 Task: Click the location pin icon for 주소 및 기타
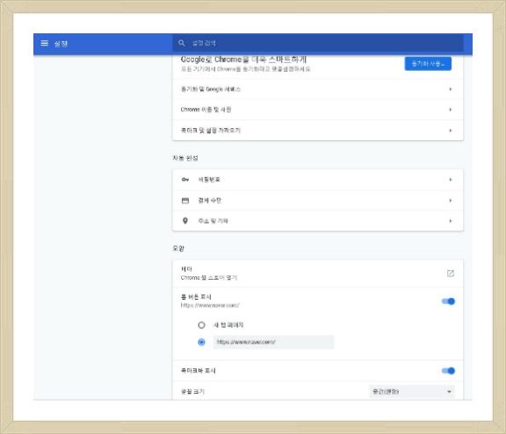185,221
